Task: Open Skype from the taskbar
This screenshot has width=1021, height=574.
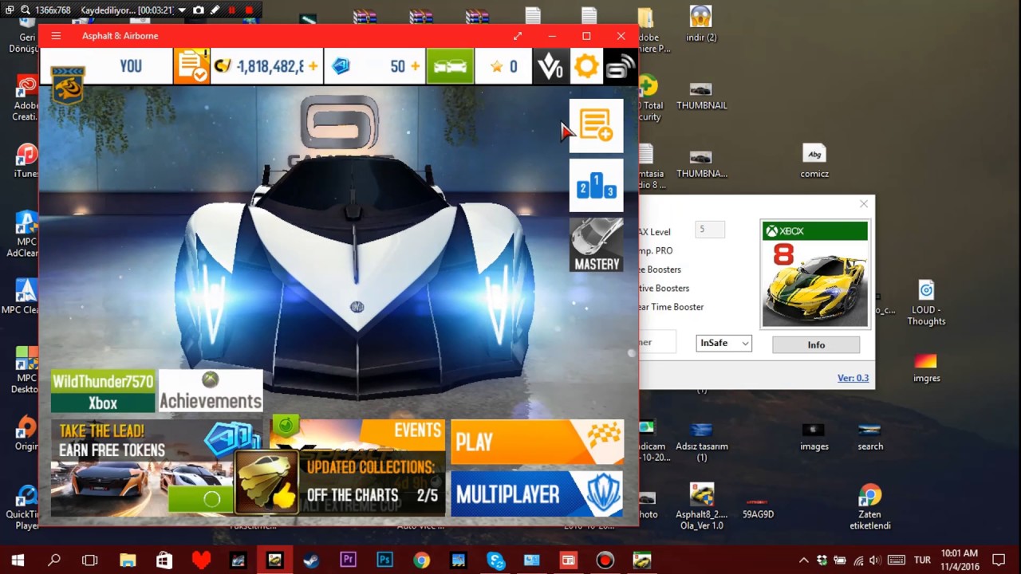Action: (x=495, y=560)
